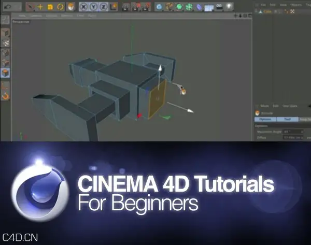Open the spline pen tools icon
Image resolution: width=311 pixels, height=245 pixels.
coord(169,7)
